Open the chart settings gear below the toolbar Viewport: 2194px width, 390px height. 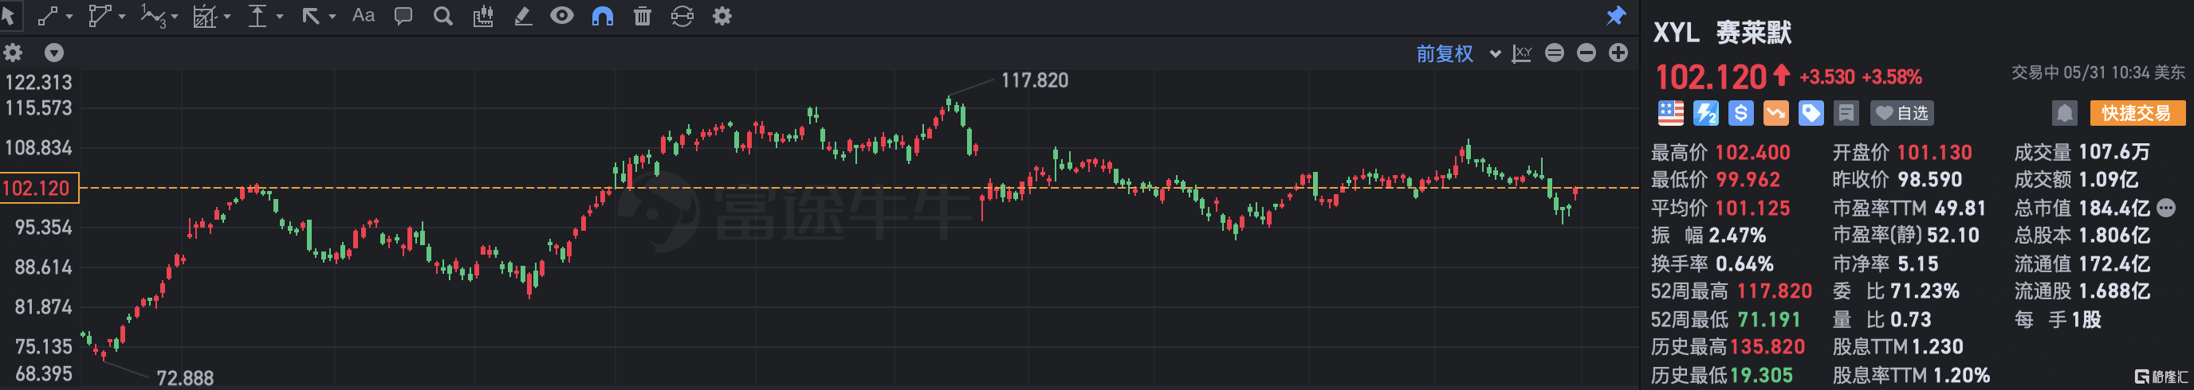point(13,53)
